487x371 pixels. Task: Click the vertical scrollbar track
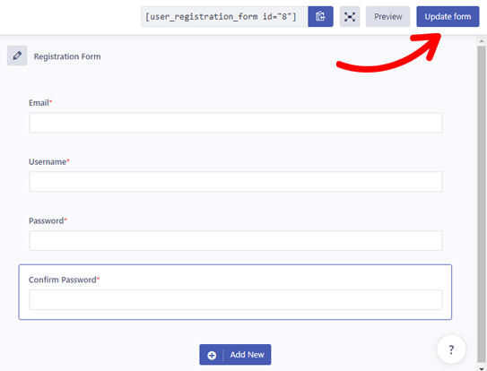point(482,205)
